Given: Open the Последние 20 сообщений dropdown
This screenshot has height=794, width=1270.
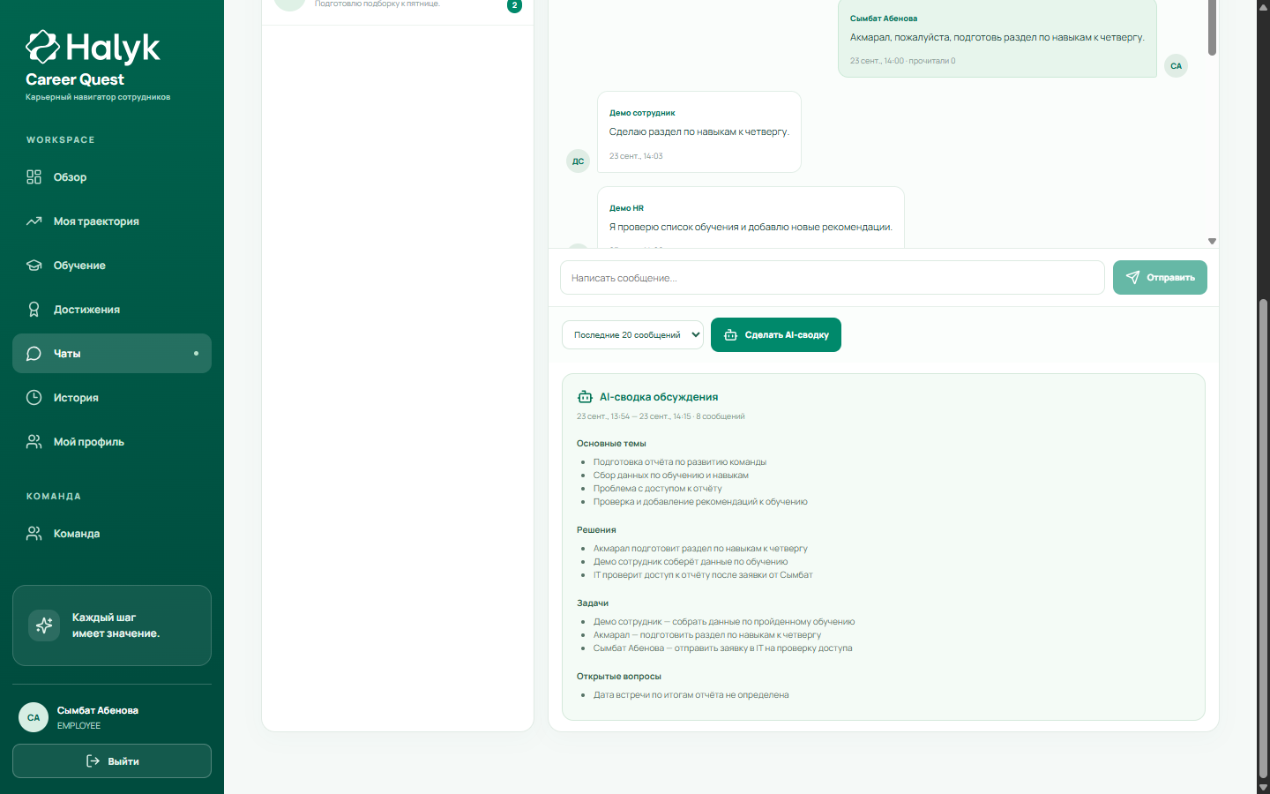Looking at the screenshot, I should [x=632, y=335].
